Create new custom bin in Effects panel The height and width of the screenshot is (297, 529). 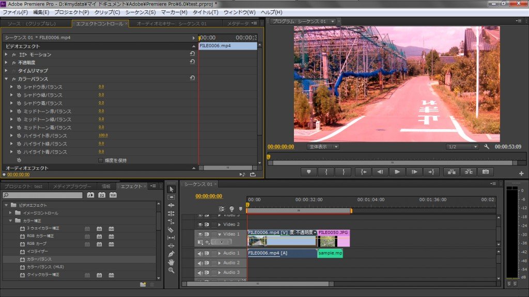143,285
